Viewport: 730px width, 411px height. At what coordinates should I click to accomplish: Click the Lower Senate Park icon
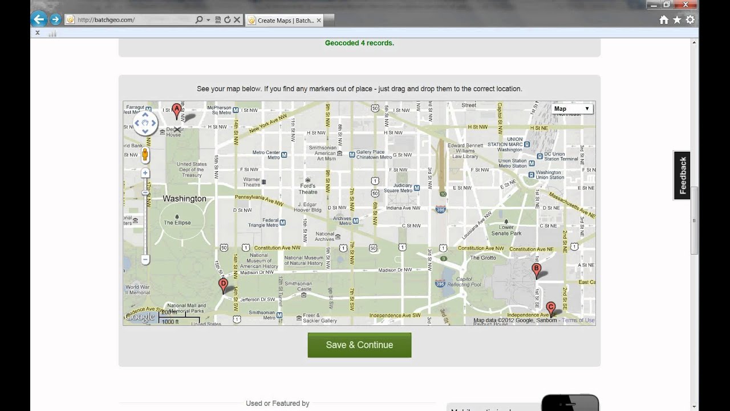point(506,221)
